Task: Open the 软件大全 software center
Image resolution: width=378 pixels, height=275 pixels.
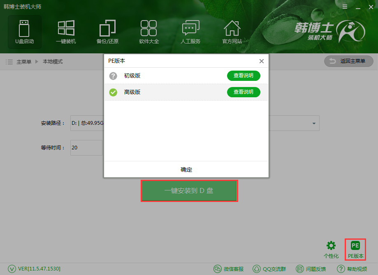Action: [x=149, y=32]
